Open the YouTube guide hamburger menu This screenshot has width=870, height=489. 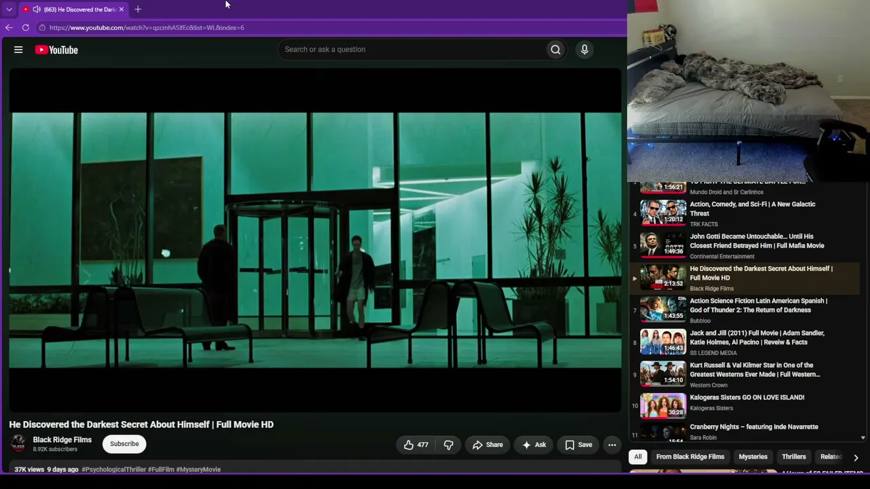point(18,50)
